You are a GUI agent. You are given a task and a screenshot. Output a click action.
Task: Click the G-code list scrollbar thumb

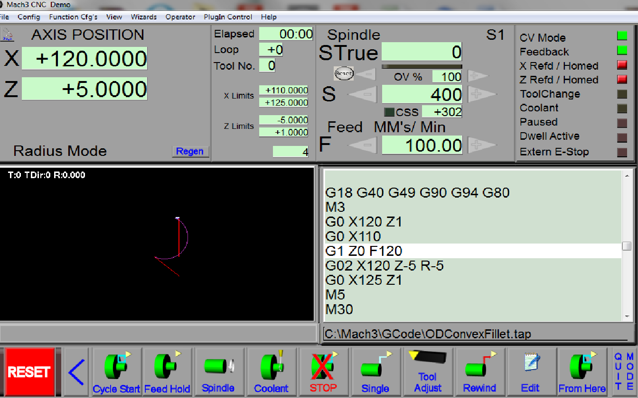pyautogui.click(x=627, y=246)
